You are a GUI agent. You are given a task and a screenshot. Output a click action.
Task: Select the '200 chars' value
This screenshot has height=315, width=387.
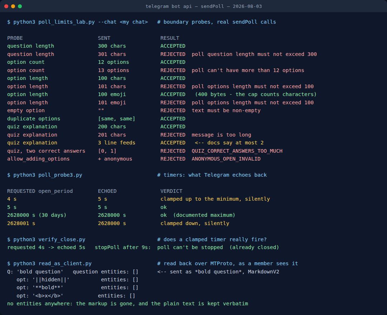click(x=112, y=127)
